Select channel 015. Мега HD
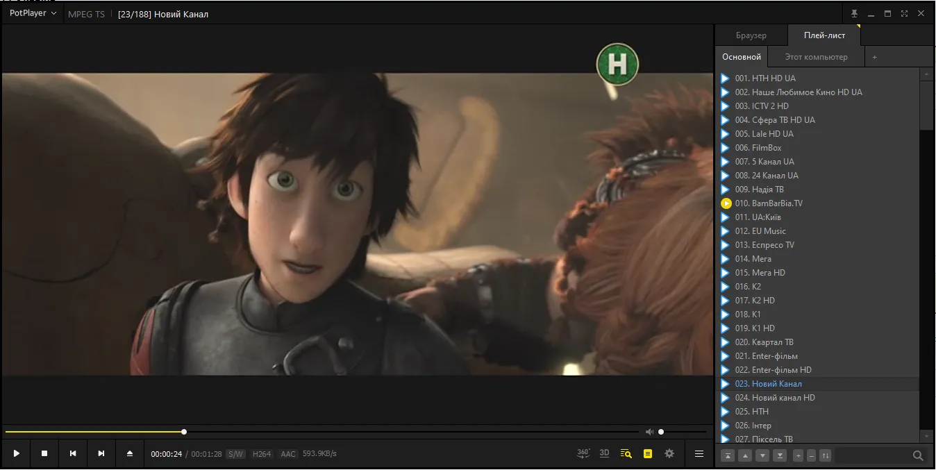Viewport: 936px width, 470px height. 818,273
